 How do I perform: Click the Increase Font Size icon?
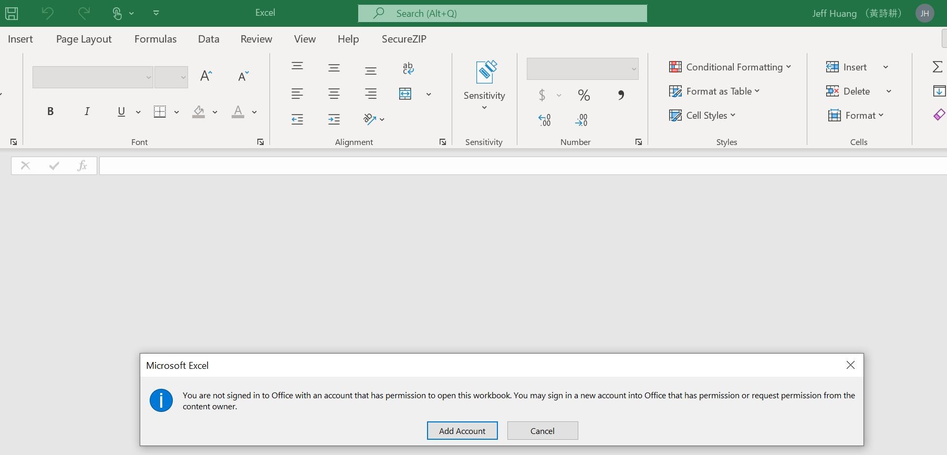pos(206,76)
